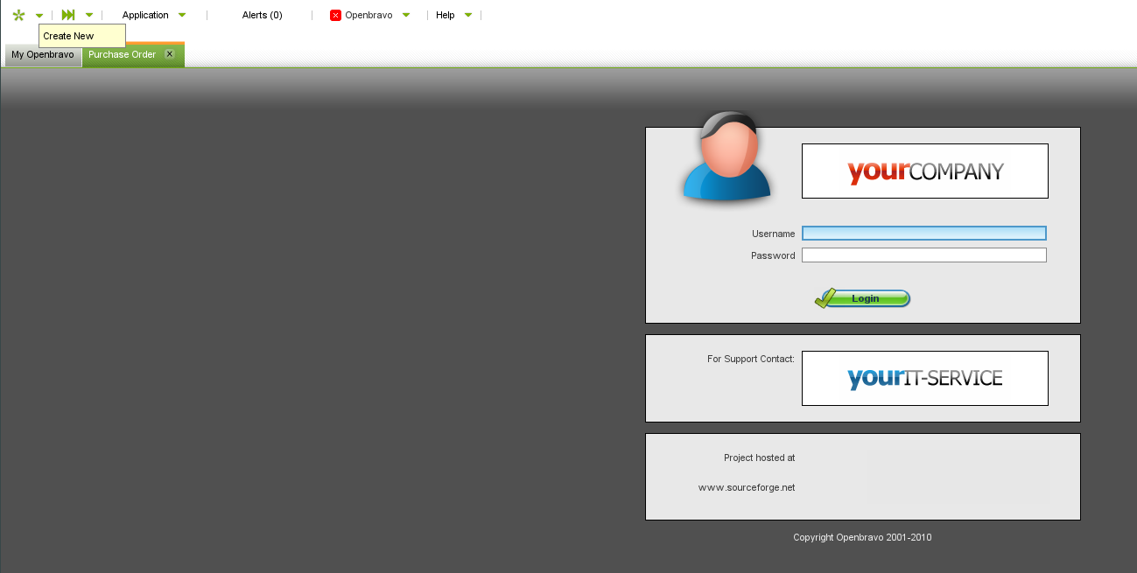Click the yourIT-SERVICE support logo
Screen dimensions: 1137x573
925,379
